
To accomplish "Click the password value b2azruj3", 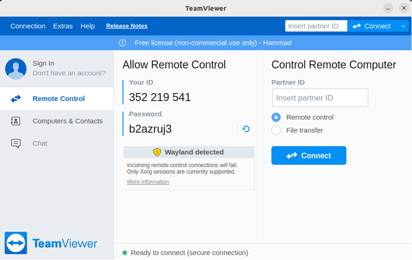I will pyautogui.click(x=150, y=129).
